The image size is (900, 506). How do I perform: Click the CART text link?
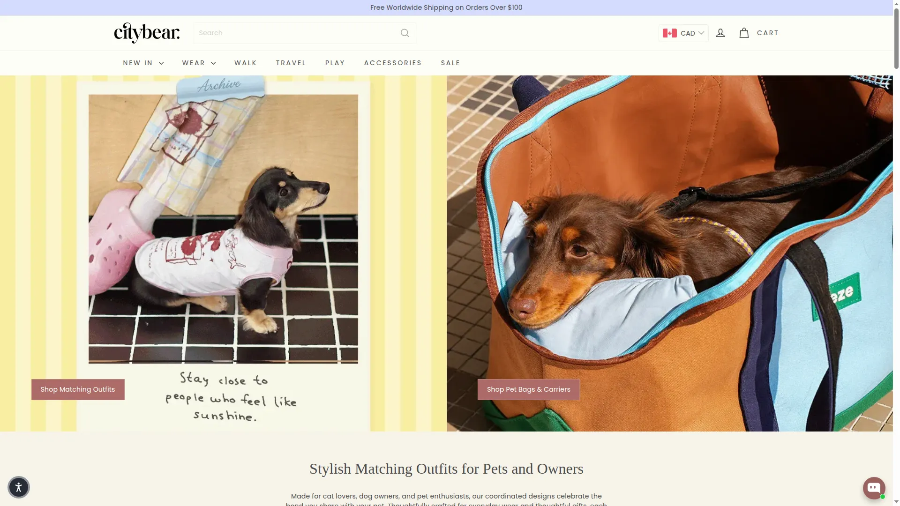point(768,33)
